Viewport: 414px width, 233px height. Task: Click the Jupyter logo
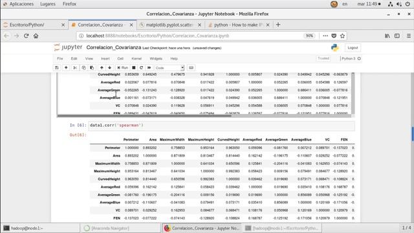[x=68, y=47]
